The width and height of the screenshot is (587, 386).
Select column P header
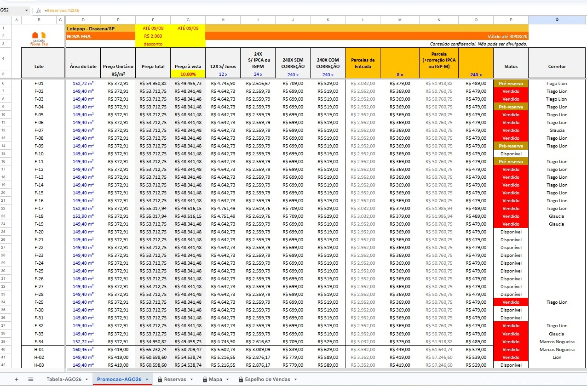pyautogui.click(x=511, y=20)
